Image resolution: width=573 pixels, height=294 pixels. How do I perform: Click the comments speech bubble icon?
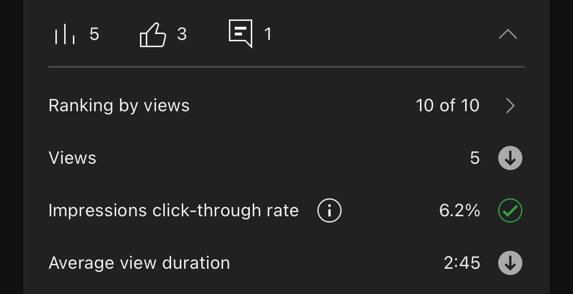pos(241,34)
